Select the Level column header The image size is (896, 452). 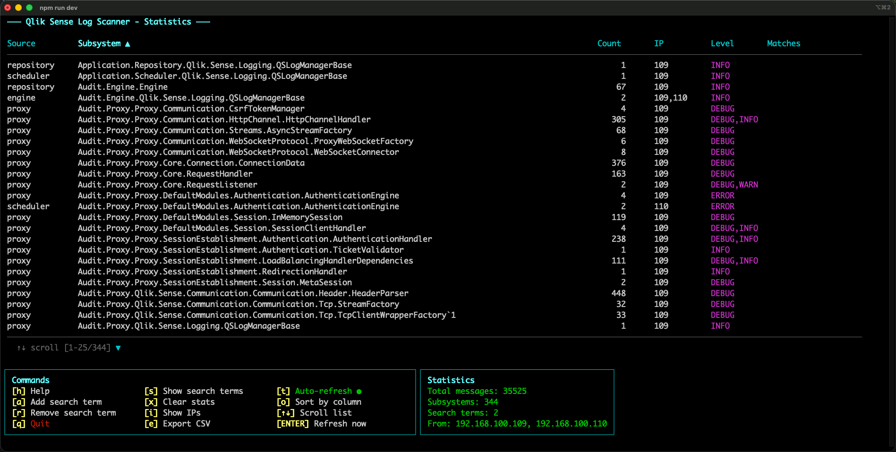[722, 43]
